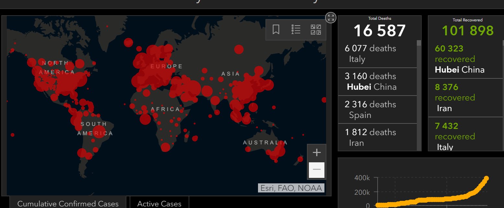Click the SOUTH AMERICA map label
Image resolution: width=504 pixels, height=208 pixels.
point(95,129)
